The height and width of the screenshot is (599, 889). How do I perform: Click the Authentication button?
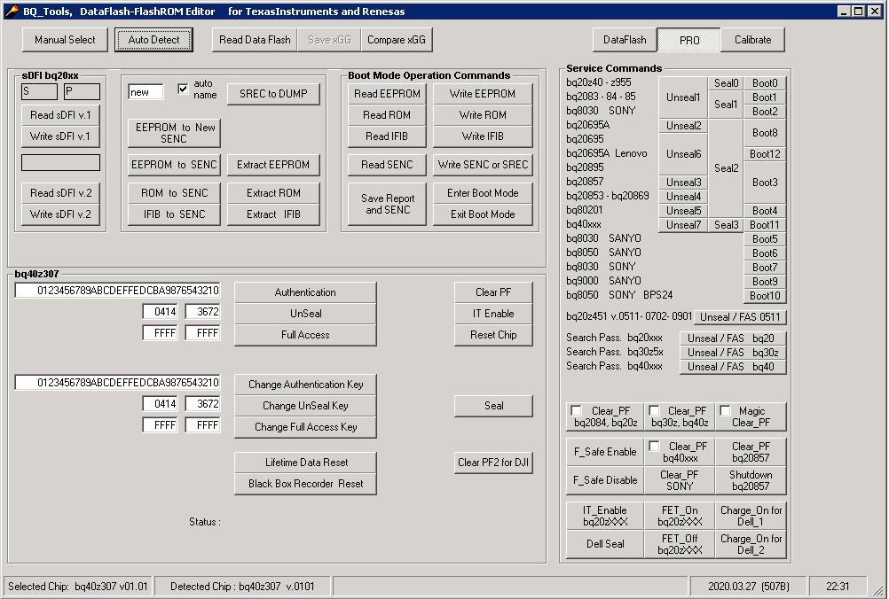pyautogui.click(x=305, y=292)
